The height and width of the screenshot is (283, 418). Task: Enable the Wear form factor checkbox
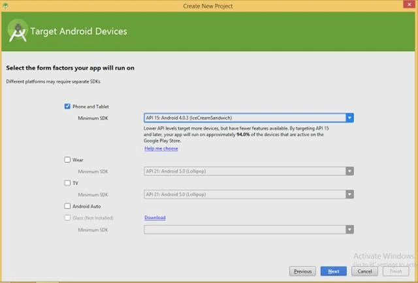[x=67, y=160]
